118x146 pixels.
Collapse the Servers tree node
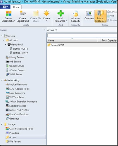click(x=2, y=36)
